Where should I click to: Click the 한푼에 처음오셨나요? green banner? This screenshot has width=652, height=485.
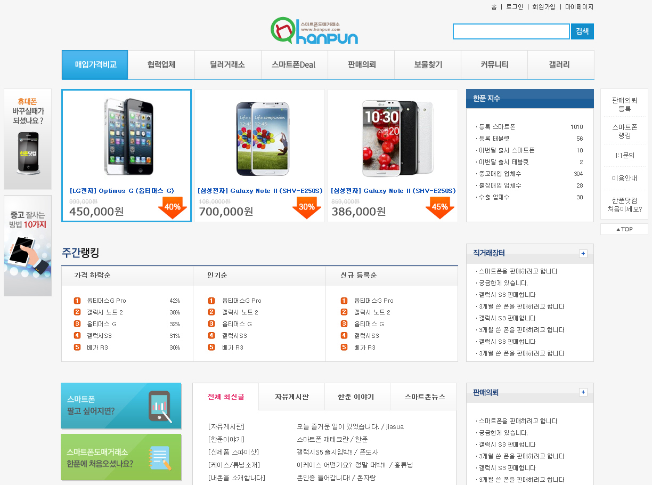point(121,457)
